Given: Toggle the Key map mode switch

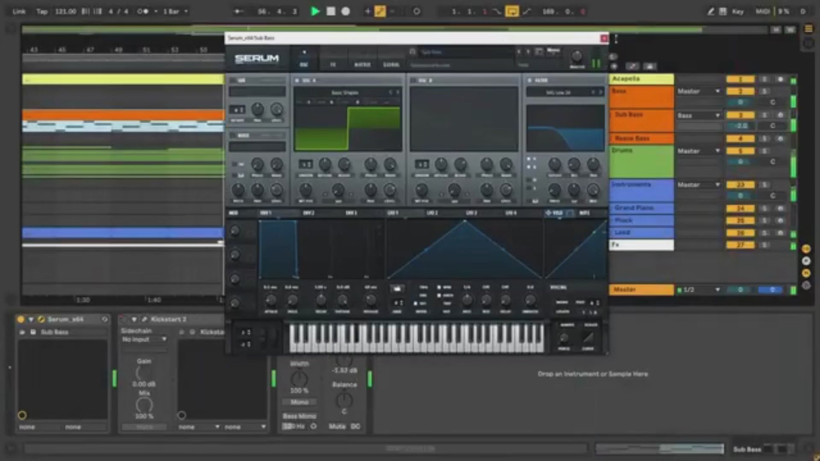Looking at the screenshot, I should [738, 12].
